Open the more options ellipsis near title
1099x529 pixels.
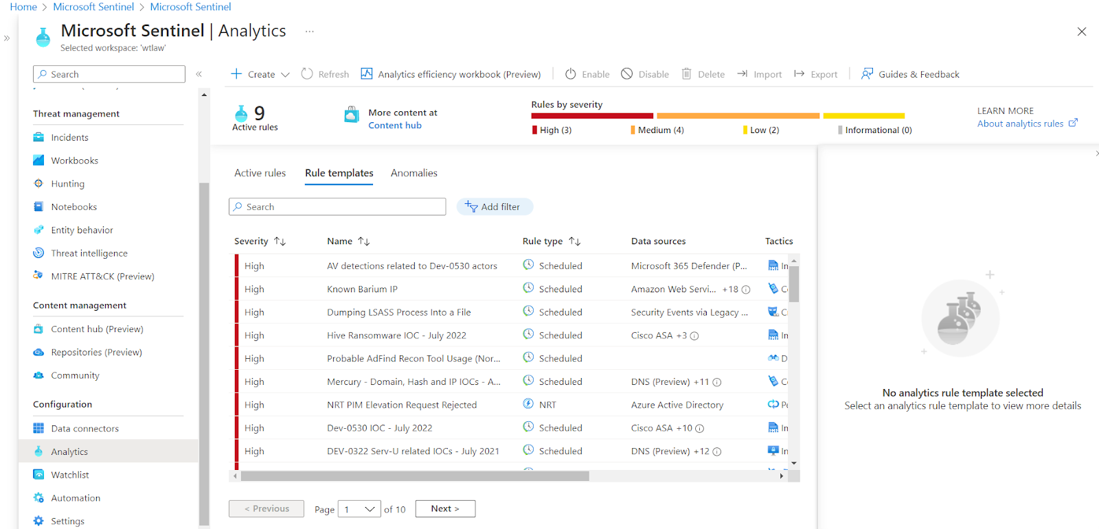[x=310, y=31]
